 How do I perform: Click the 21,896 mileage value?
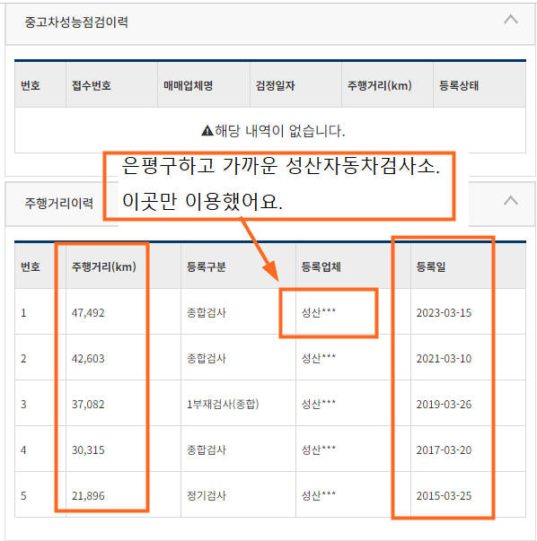click(88, 496)
